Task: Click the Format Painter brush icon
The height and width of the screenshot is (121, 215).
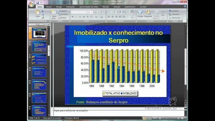Action: [x=43, y=18]
